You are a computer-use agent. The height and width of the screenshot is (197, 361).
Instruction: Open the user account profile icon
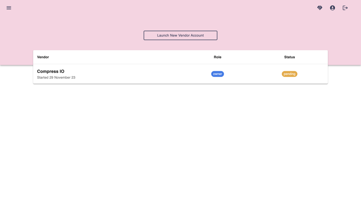(332, 8)
